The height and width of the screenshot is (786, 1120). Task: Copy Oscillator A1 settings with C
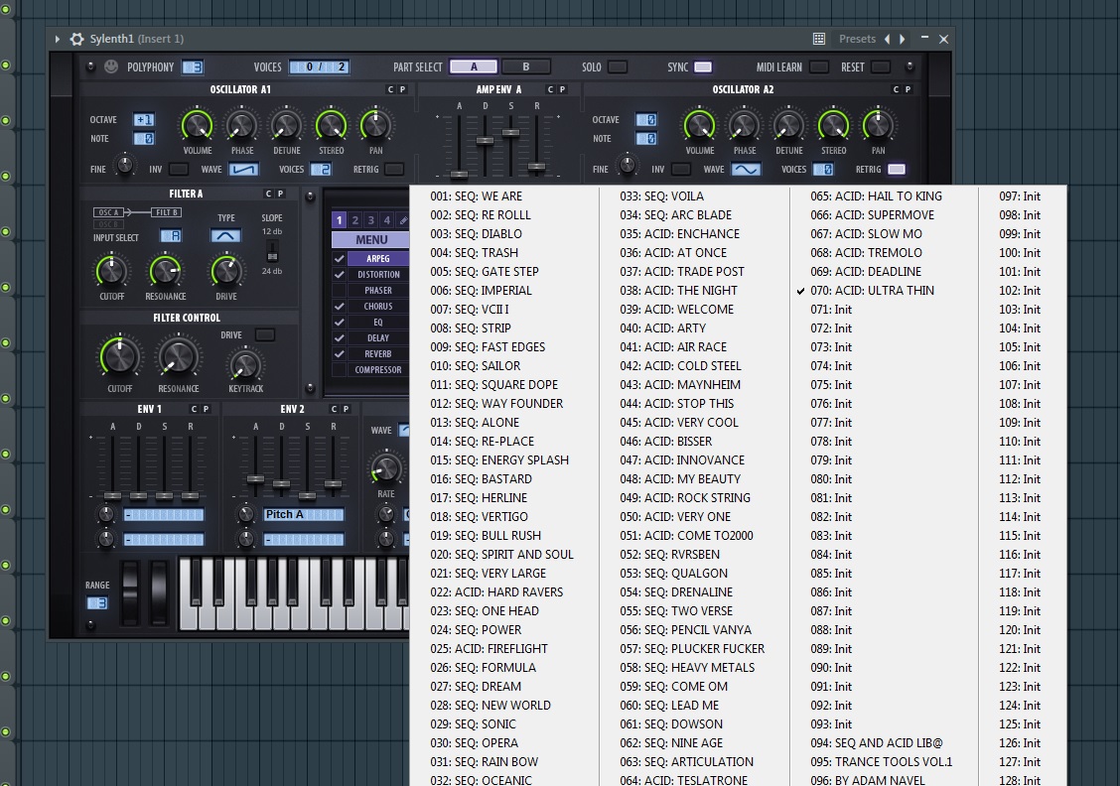click(390, 89)
